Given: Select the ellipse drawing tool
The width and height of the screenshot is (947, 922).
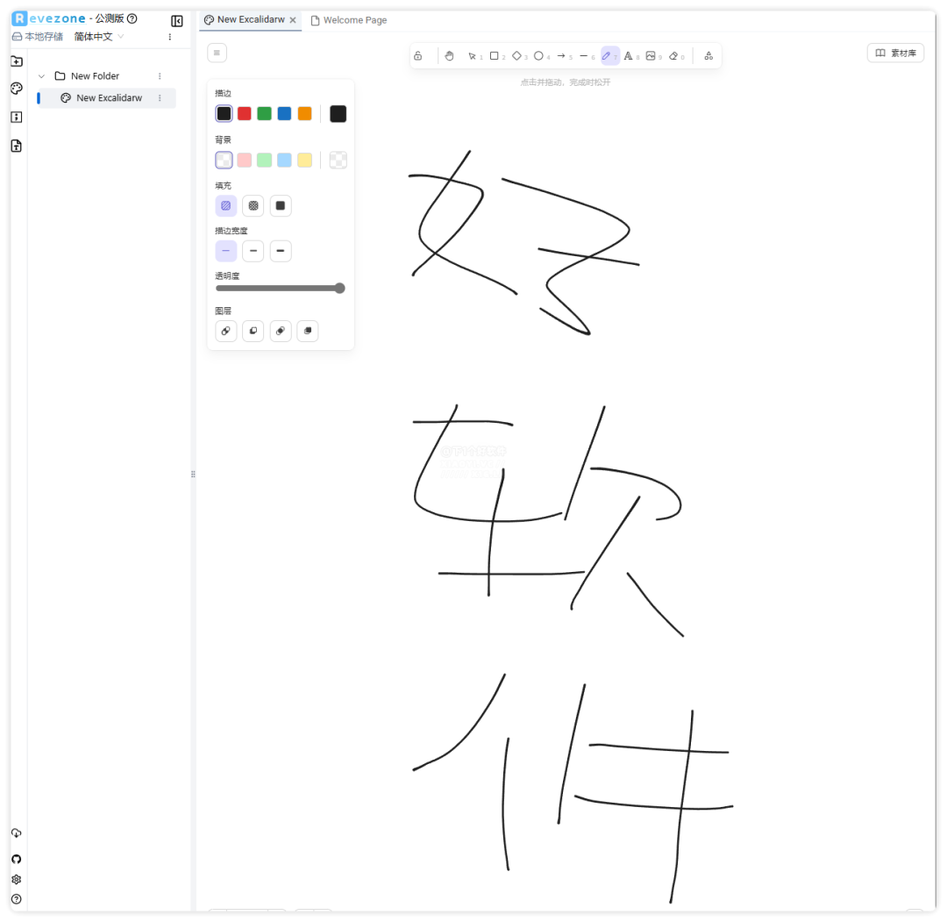Looking at the screenshot, I should 539,55.
